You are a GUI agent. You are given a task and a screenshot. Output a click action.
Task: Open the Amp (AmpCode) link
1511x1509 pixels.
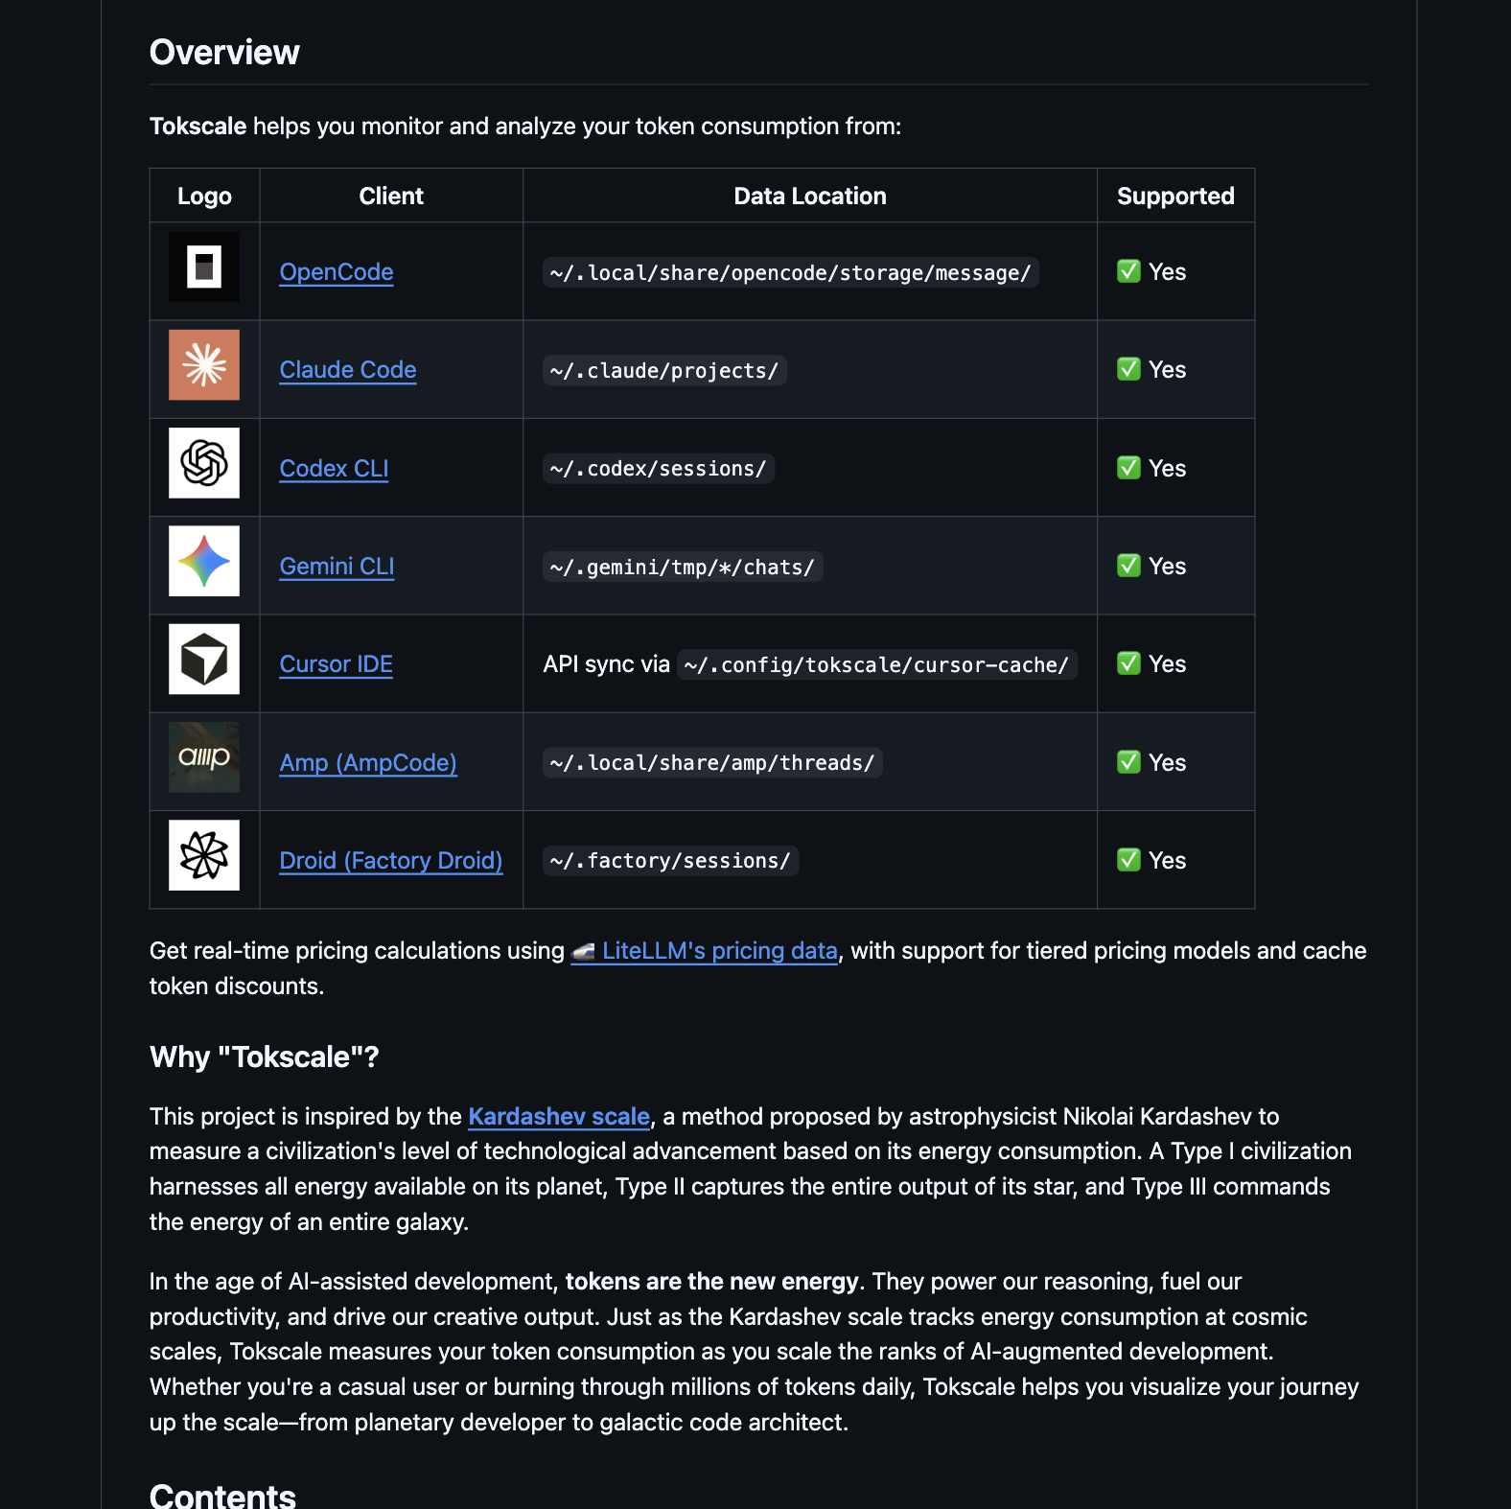point(368,763)
